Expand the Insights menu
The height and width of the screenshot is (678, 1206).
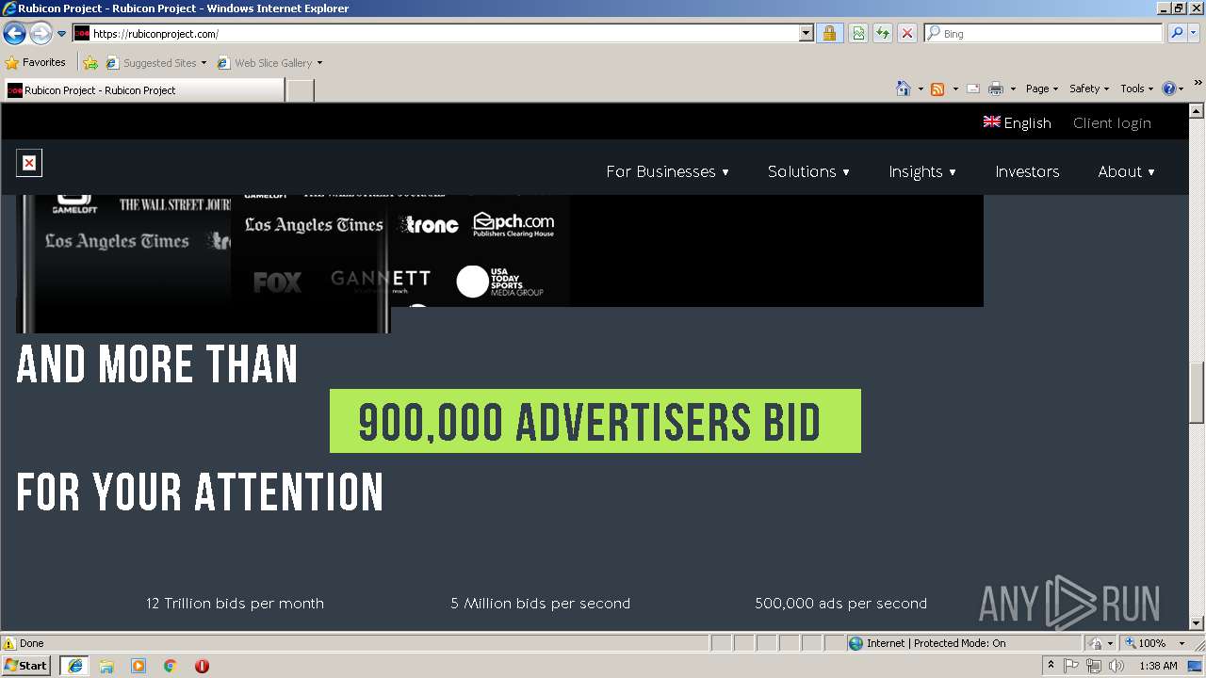[922, 171]
